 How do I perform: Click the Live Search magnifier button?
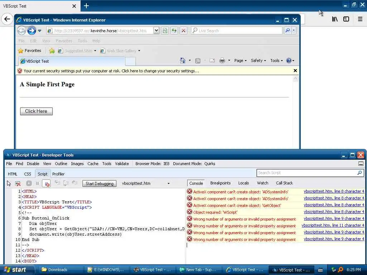coord(288,30)
